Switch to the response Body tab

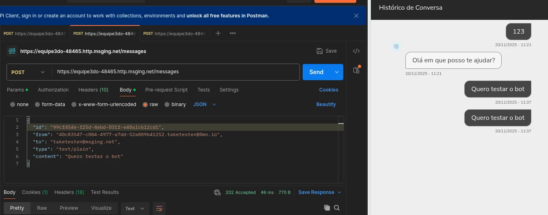pos(9,192)
